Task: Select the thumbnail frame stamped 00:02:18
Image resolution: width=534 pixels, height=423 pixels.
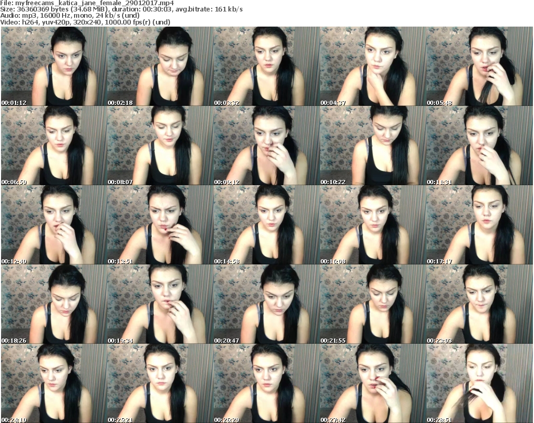Action: pos(160,66)
